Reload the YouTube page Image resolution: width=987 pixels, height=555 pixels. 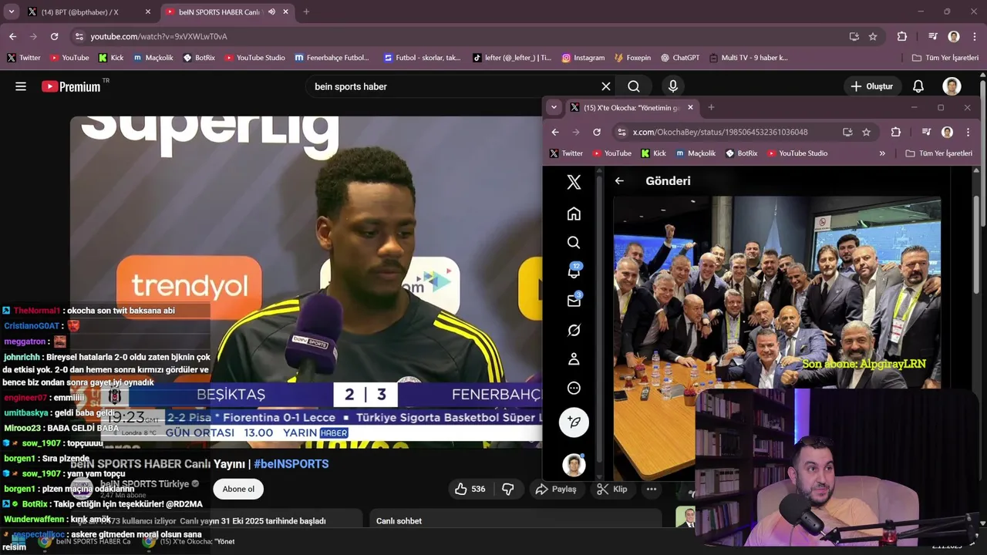54,36
